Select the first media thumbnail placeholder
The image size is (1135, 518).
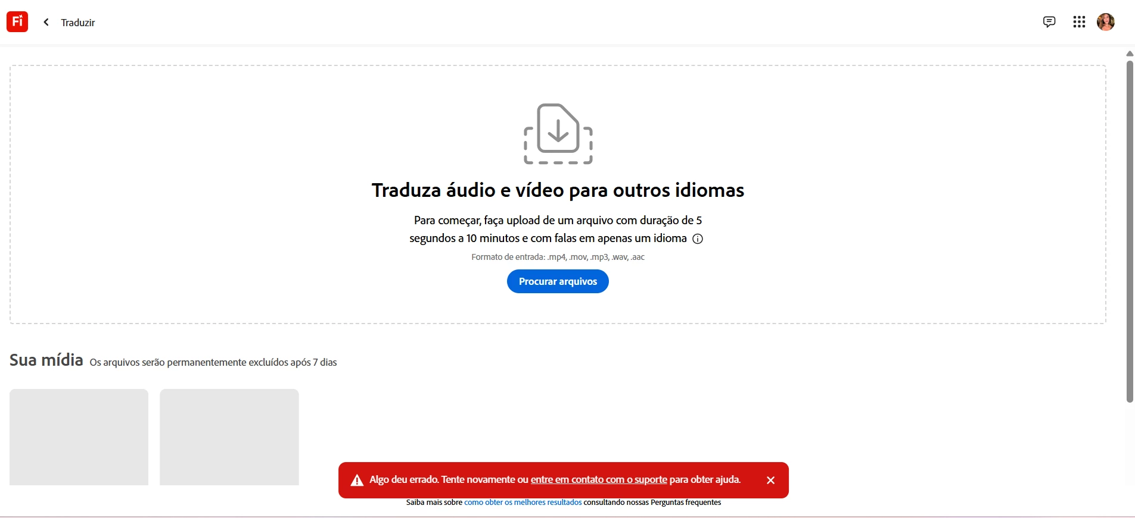click(79, 437)
